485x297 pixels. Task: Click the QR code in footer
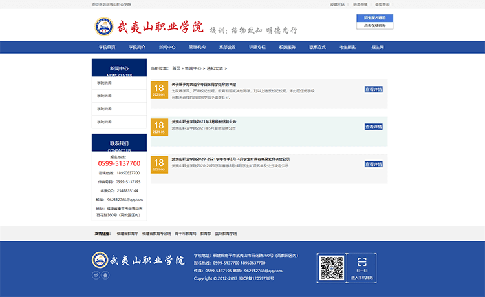point(332,268)
